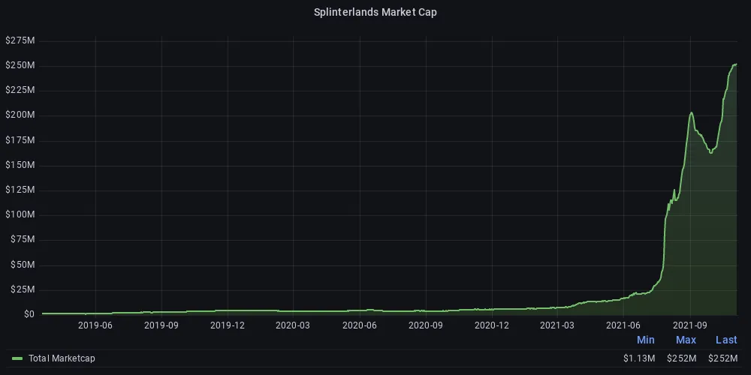
Task: Sort the legend by the Max column
Action: (x=686, y=340)
